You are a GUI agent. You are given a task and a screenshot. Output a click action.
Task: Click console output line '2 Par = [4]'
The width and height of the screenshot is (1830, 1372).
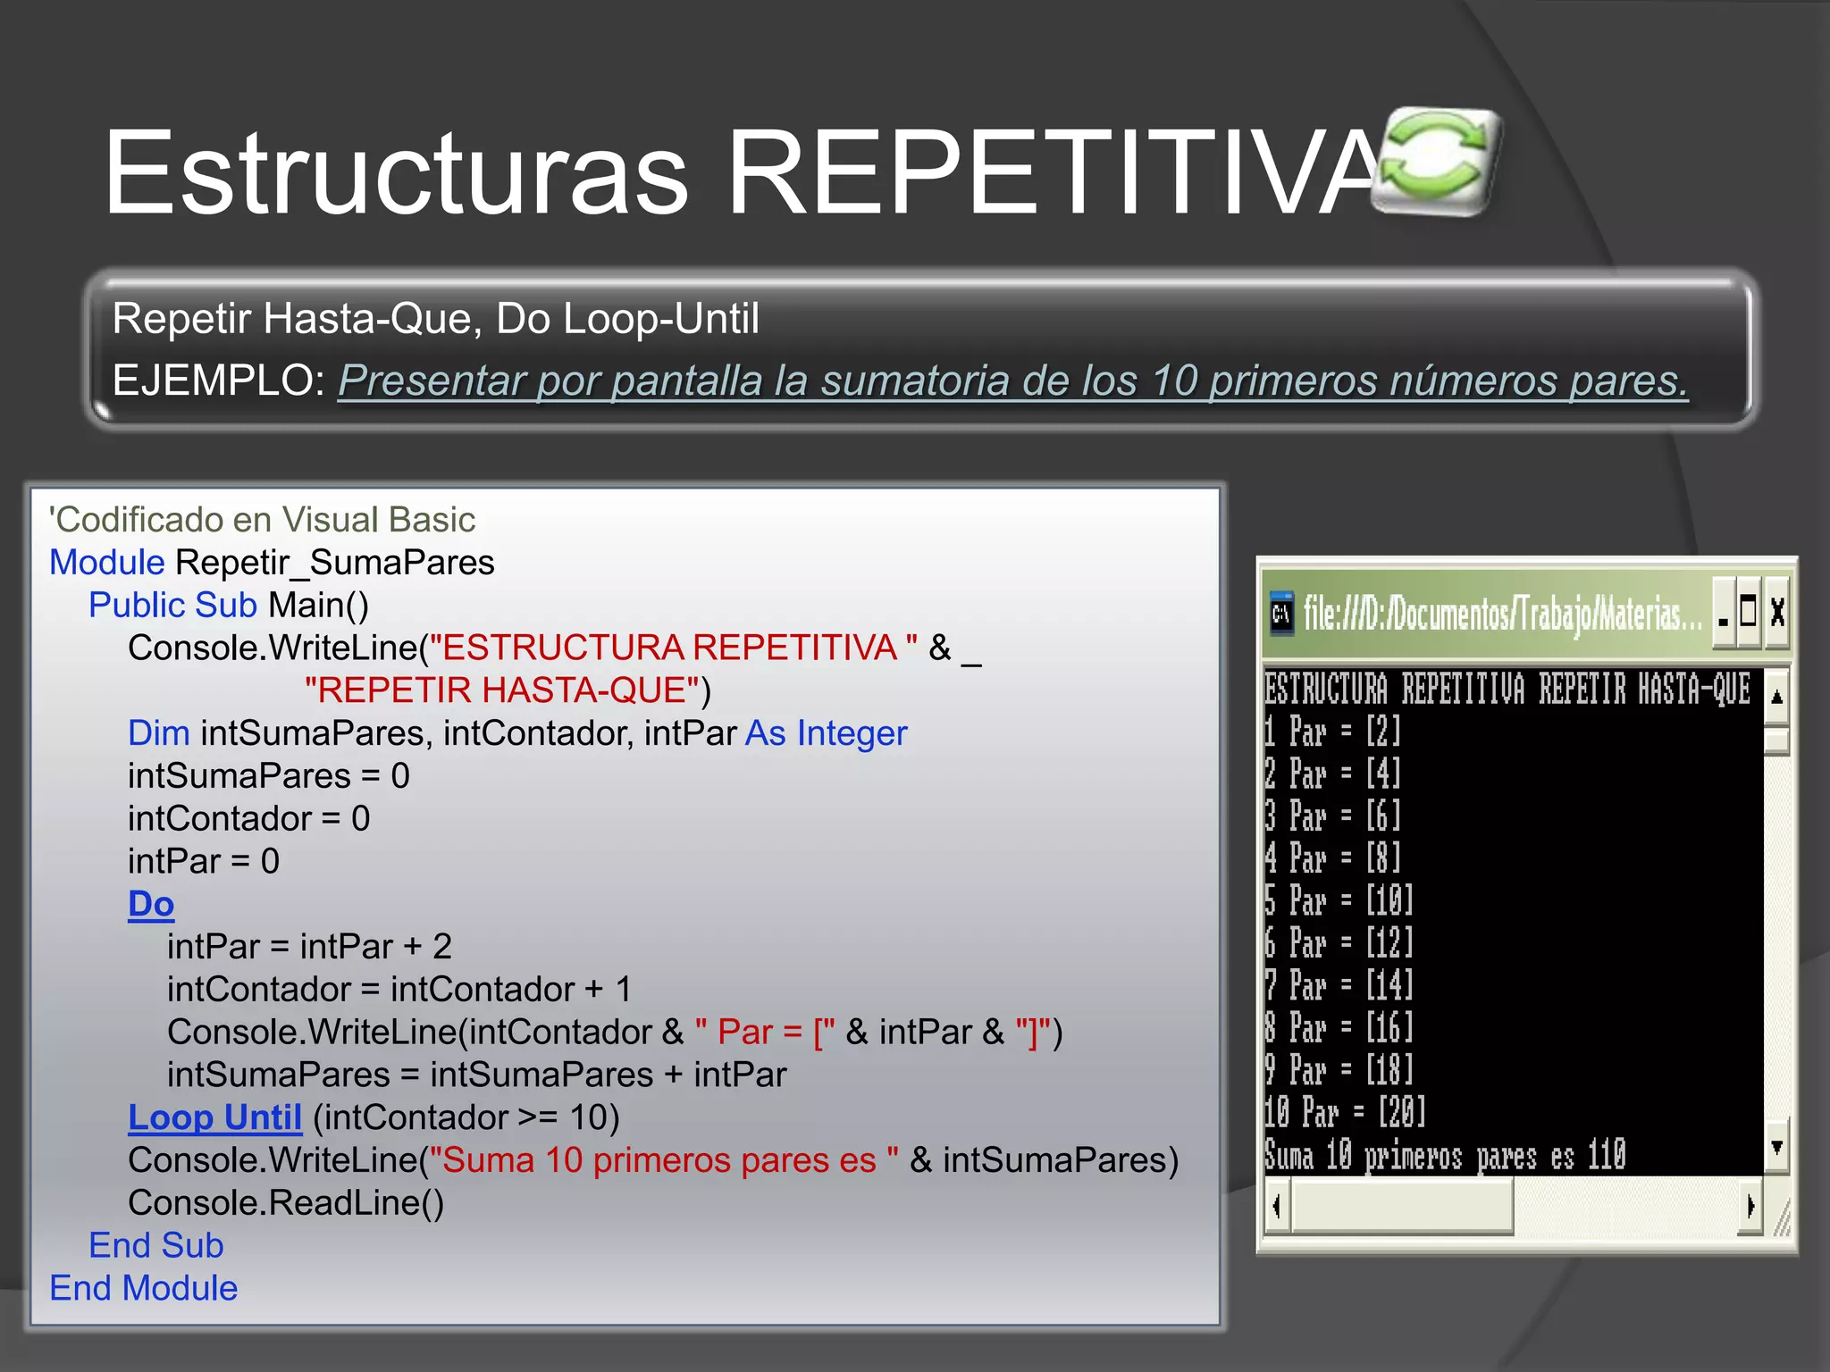click(1332, 774)
